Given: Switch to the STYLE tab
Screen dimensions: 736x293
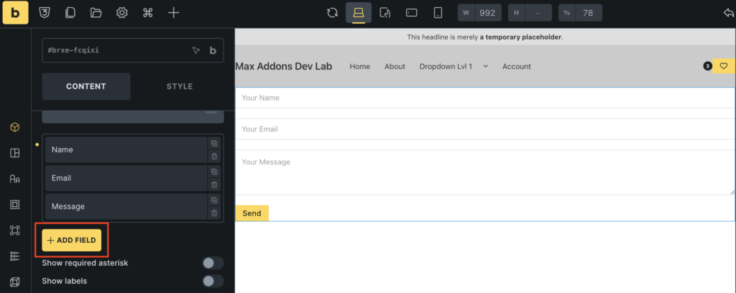Looking at the screenshot, I should (x=179, y=86).
